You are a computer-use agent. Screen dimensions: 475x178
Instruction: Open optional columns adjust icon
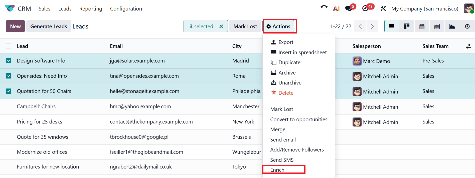pos(468,46)
